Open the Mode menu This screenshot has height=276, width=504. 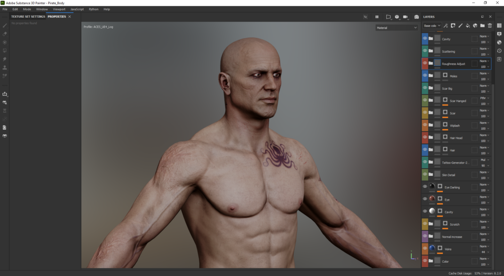pos(27,9)
